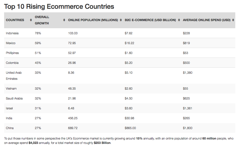The image size is (238, 148).
Task: Click the sort arrows beside Countries header
Action: [x=31, y=20]
